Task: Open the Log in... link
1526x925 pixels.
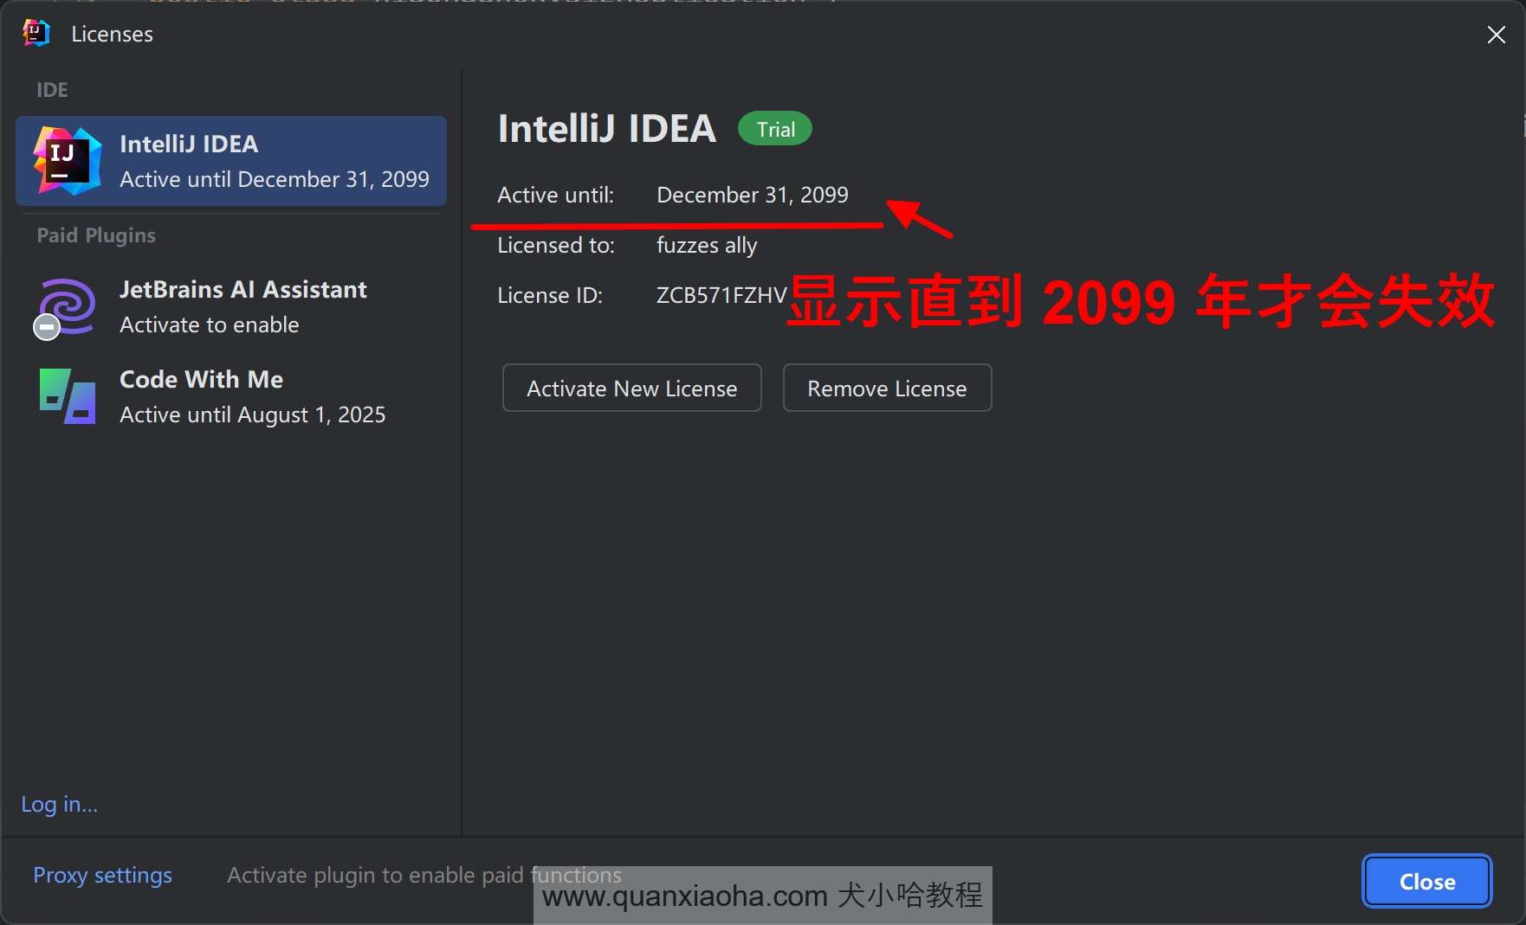Action: (59, 805)
